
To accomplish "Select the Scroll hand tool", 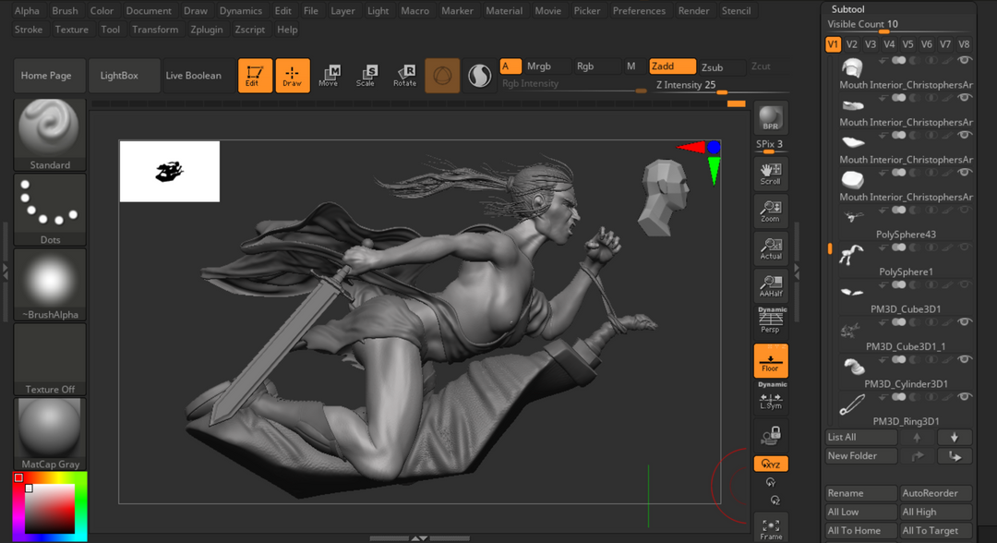I will click(771, 173).
